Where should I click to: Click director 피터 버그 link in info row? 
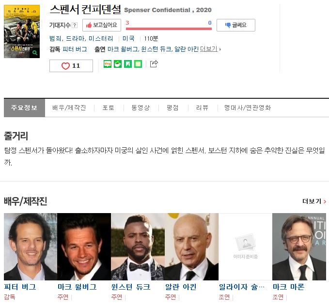tap(75, 49)
